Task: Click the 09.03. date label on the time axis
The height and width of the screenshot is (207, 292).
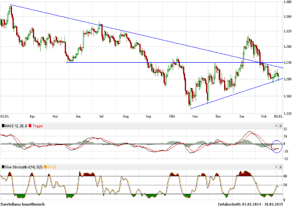Action: [277, 117]
